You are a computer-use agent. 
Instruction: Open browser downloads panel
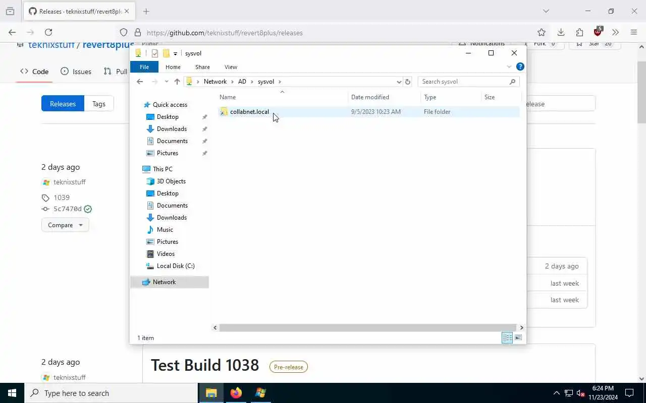click(x=561, y=32)
